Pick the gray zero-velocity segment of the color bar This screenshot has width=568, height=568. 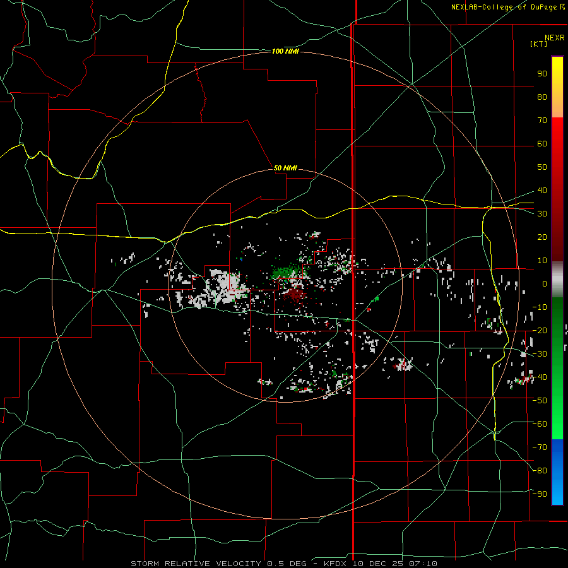[557, 280]
